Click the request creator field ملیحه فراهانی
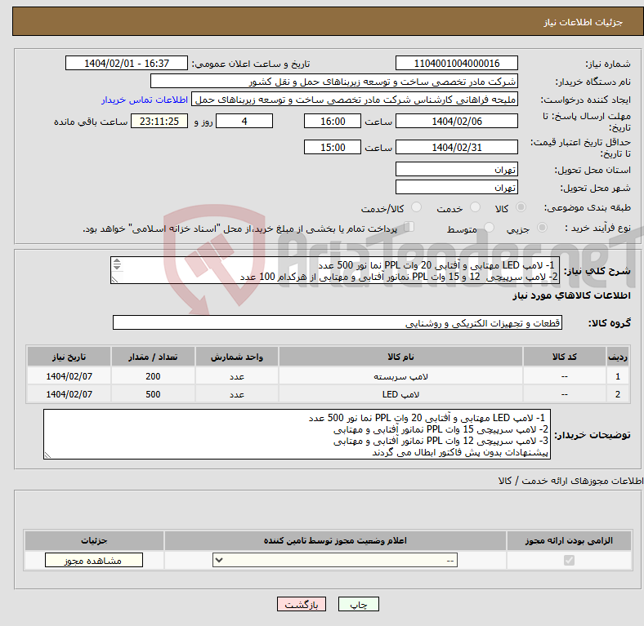The width and height of the screenshot is (644, 626). click(355, 100)
